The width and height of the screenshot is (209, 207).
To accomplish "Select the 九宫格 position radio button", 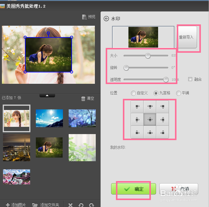I will (156, 93).
